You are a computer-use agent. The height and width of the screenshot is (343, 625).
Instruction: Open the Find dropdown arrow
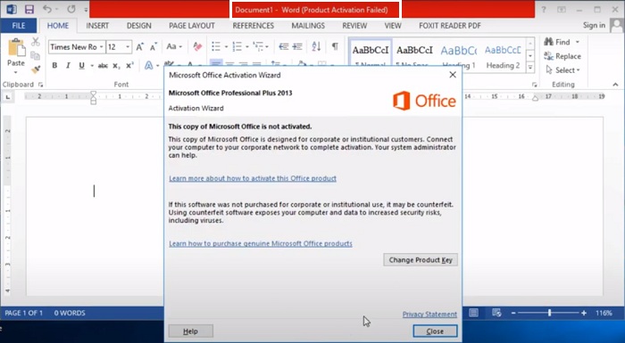tap(577, 42)
